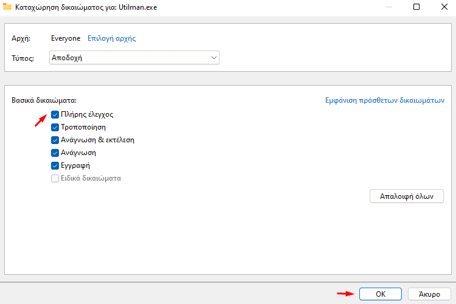Close the Utilman.exe permission dialog
Image resolution: width=456 pixels, height=304 pixels.
pos(444,7)
